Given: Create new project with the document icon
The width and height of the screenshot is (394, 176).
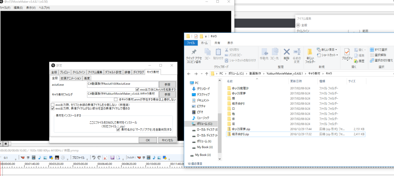Looking at the screenshot, I should 119,158.
